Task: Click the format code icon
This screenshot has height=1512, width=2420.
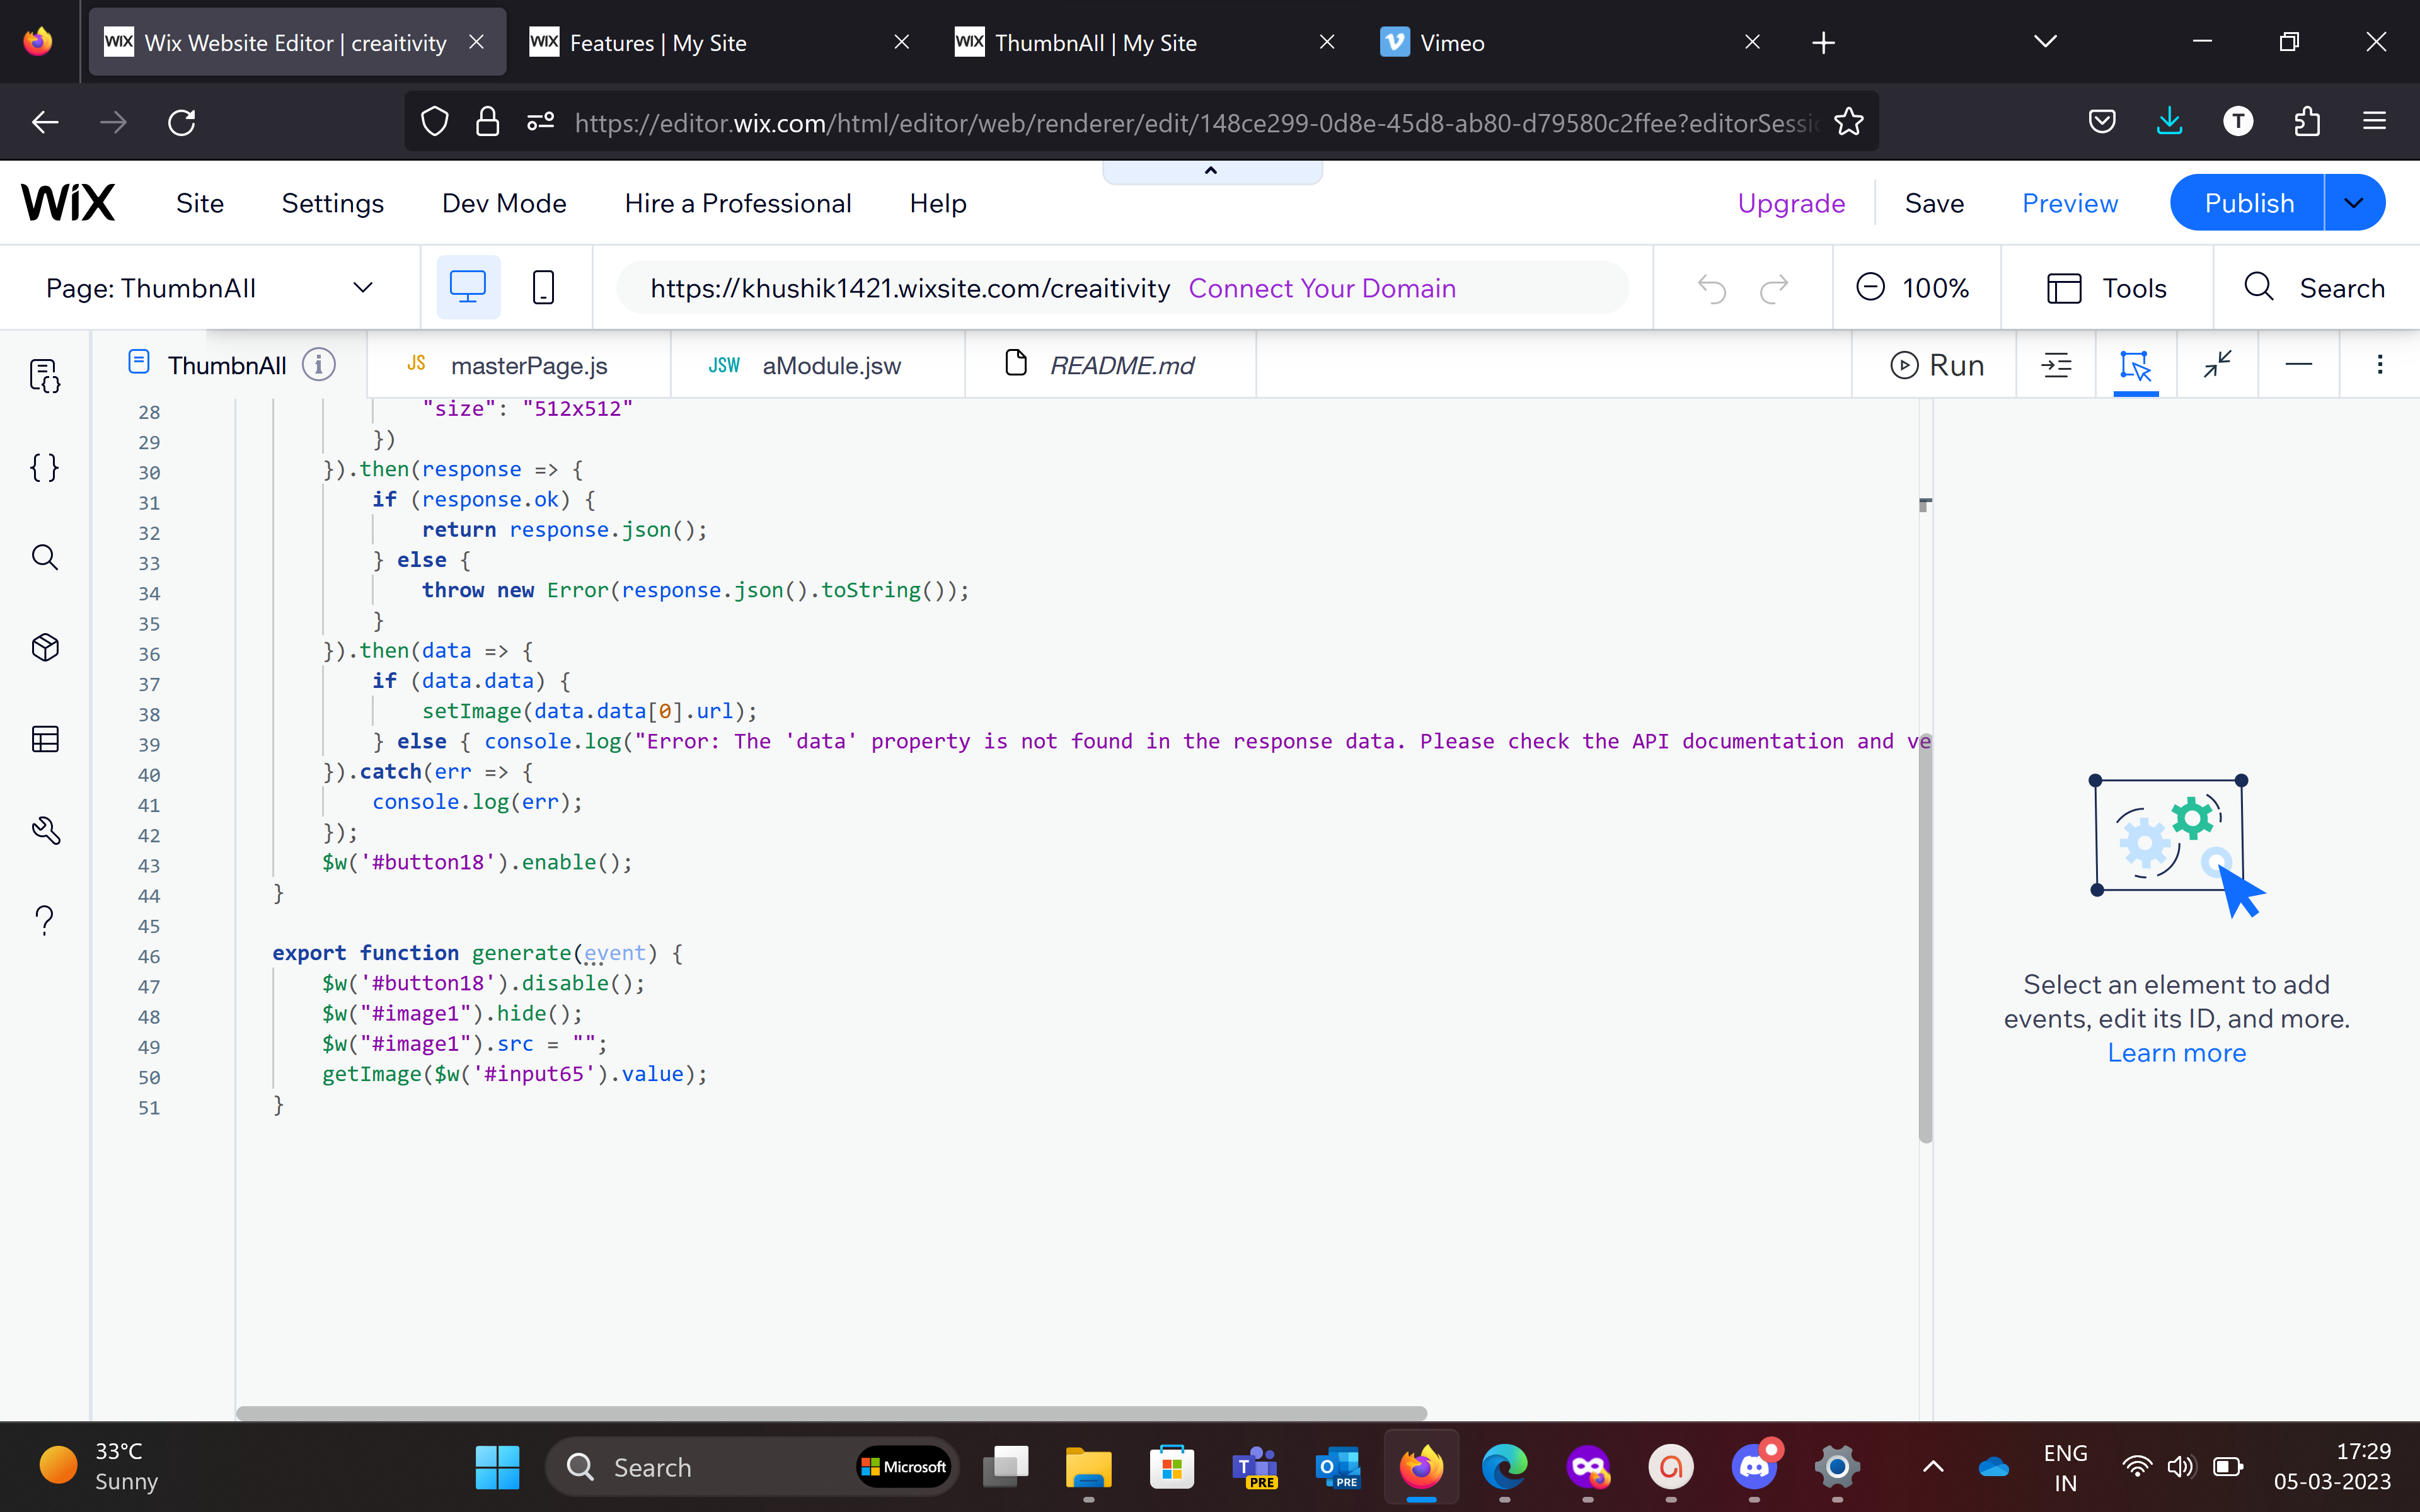Action: pyautogui.click(x=2056, y=365)
